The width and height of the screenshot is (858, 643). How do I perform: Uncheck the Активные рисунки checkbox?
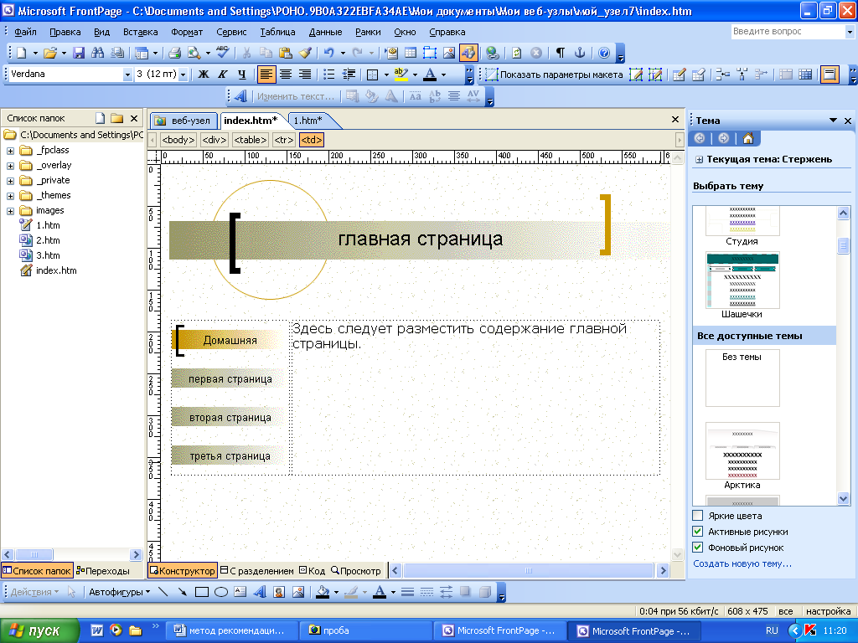tap(698, 531)
